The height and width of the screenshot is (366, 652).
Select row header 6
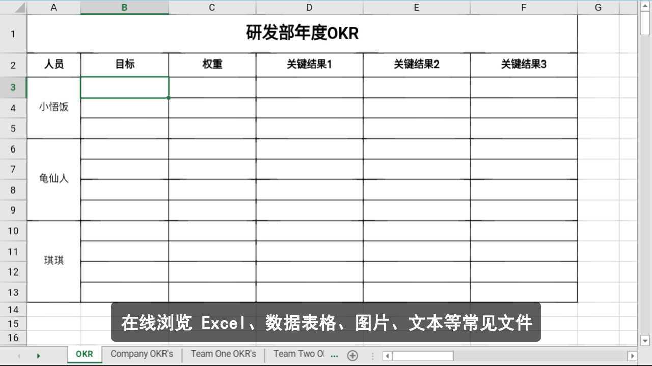13,149
